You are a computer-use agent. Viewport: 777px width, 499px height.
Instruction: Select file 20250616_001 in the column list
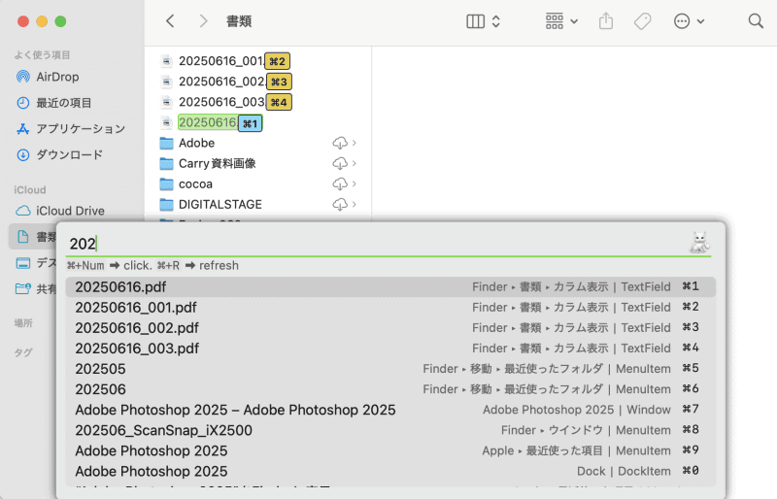pyautogui.click(x=221, y=61)
